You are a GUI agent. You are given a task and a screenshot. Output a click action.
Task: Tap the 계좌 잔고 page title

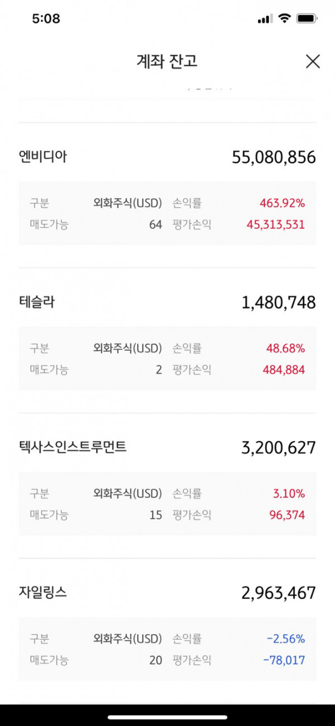click(x=167, y=61)
